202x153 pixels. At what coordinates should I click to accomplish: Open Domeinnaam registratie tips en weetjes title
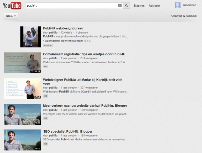pyautogui.click(x=84, y=54)
